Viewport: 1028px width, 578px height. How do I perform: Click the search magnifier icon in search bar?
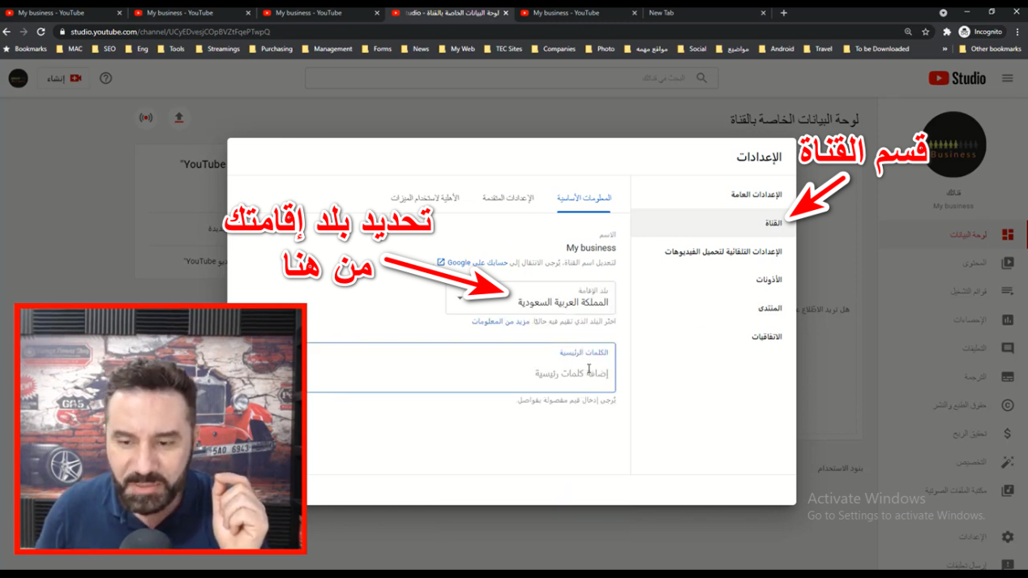click(x=701, y=79)
